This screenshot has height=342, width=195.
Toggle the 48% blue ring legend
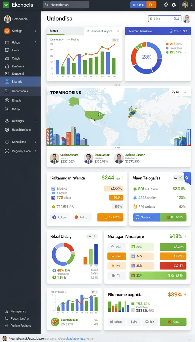(x=54, y=270)
